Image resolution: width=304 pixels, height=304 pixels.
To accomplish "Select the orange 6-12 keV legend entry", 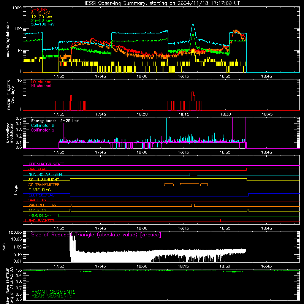I will [x=41, y=13].
